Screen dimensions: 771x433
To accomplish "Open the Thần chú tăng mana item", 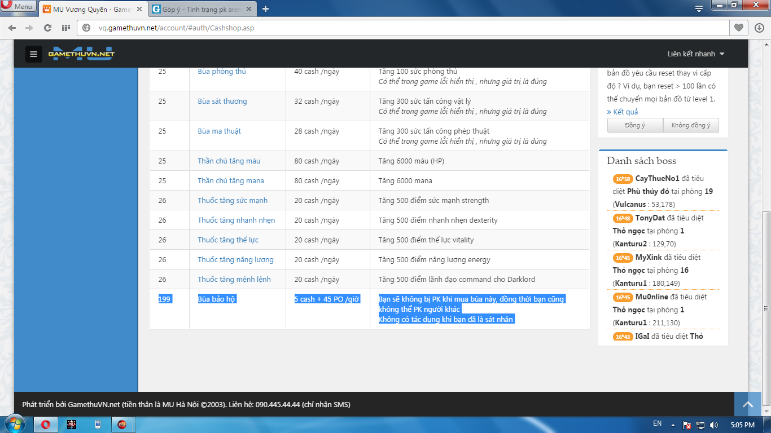I will click(x=231, y=181).
